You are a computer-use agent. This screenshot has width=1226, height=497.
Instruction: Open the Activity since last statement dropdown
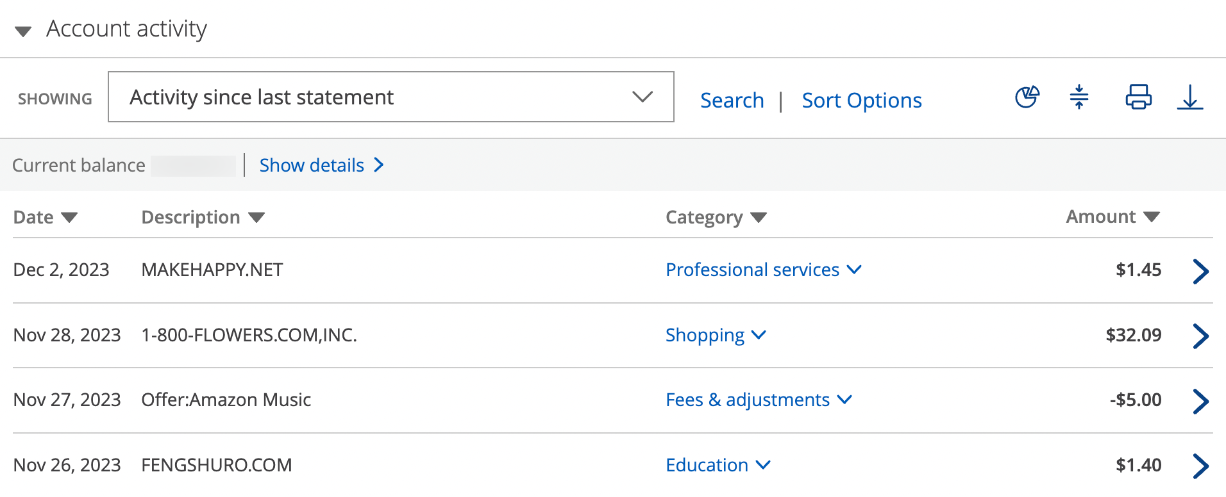tap(390, 97)
